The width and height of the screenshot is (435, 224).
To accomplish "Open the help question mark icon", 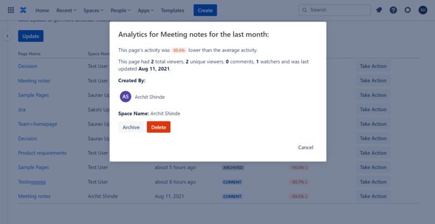I will [393, 10].
